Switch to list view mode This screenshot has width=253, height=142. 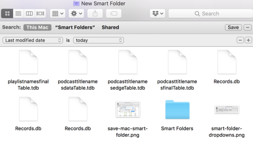coord(19,14)
